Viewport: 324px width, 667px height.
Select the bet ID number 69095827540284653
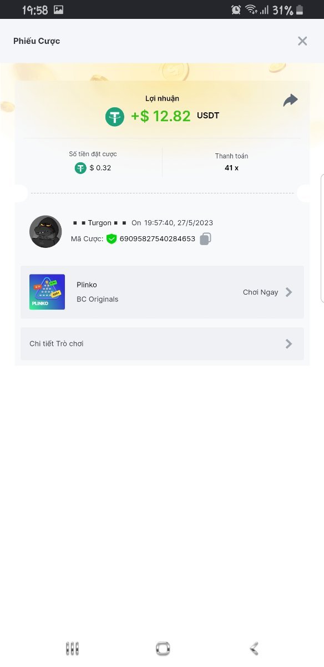[x=158, y=239]
